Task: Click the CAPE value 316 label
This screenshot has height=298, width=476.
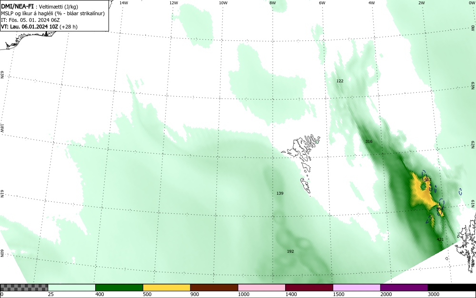Action: coord(369,141)
